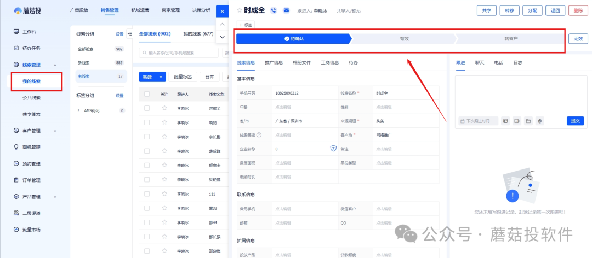Viewport: 592px width, 258px height.
Task: Favorite the 颜高全 row star
Action: (164, 165)
